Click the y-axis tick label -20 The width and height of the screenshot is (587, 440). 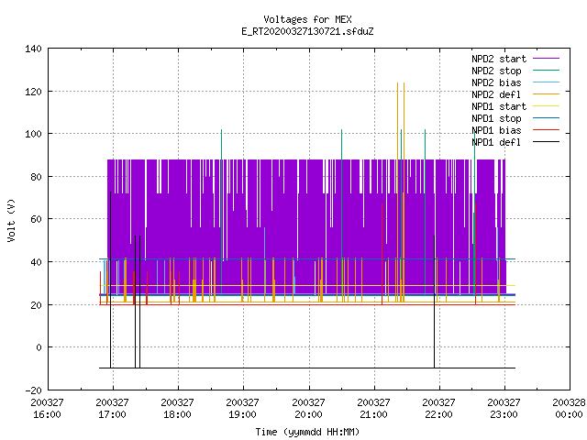[34, 390]
